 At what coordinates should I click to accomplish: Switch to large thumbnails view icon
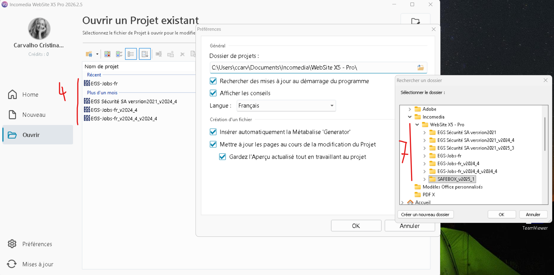107,54
